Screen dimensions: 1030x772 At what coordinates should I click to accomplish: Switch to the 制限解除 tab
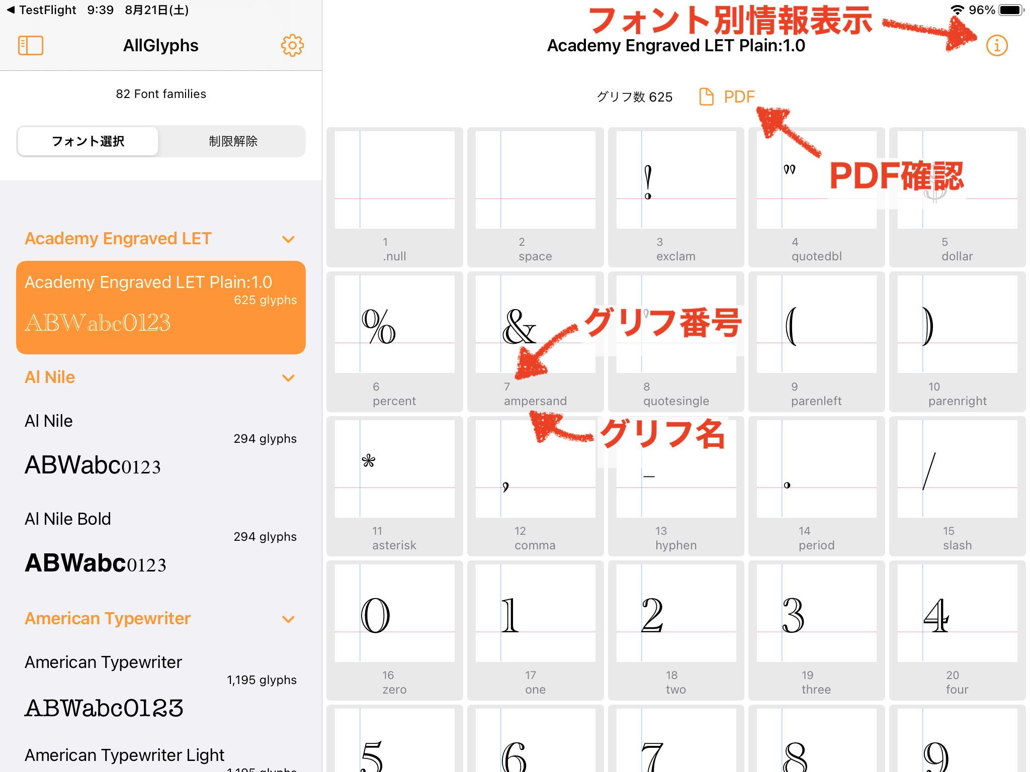point(232,141)
